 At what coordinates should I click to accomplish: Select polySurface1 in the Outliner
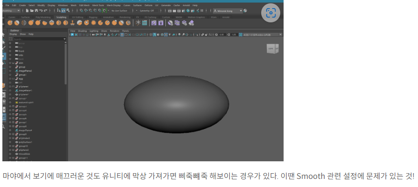(26, 142)
